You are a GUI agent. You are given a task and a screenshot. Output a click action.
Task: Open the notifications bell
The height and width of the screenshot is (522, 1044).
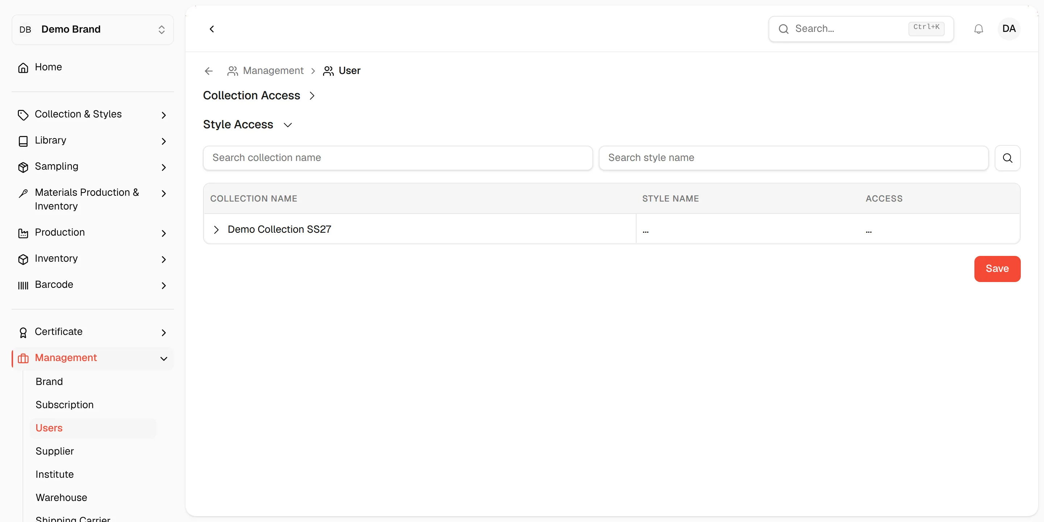(x=978, y=29)
